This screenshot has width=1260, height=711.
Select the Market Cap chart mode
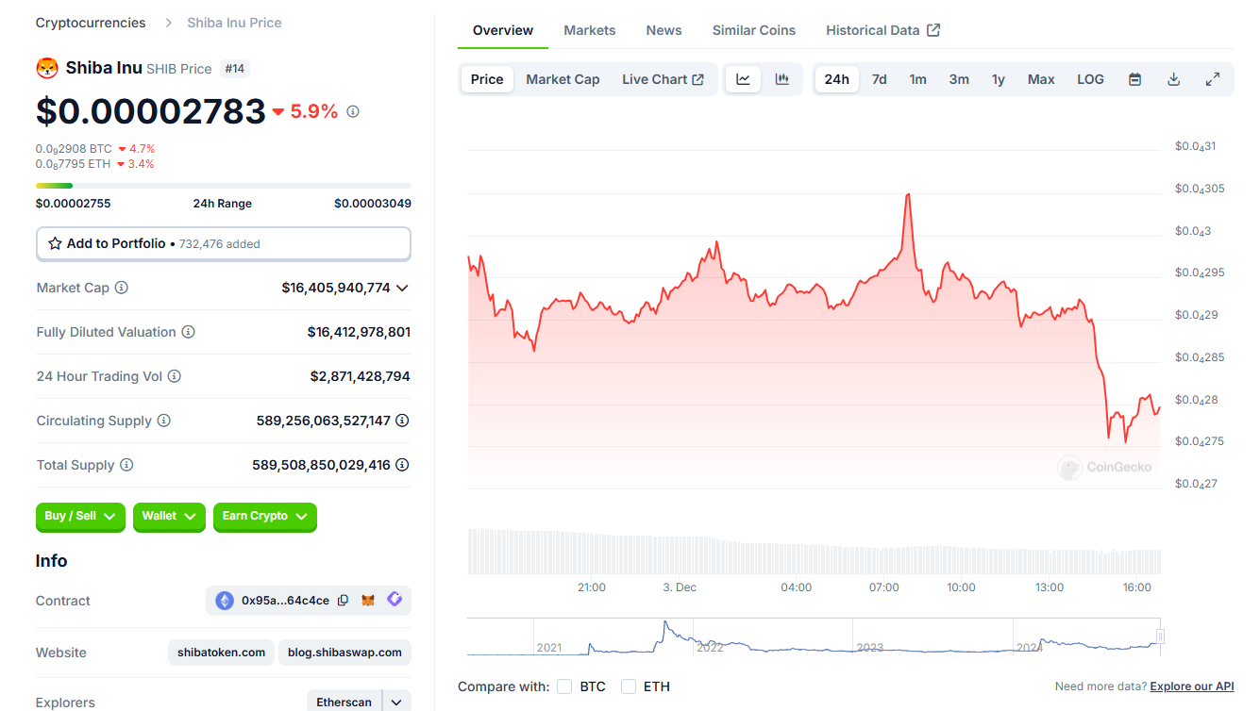tap(563, 79)
